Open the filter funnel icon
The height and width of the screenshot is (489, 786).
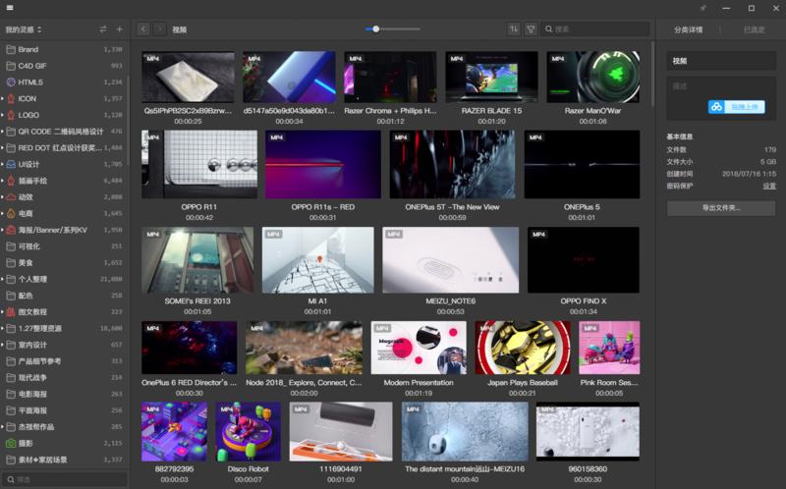pyautogui.click(x=531, y=29)
